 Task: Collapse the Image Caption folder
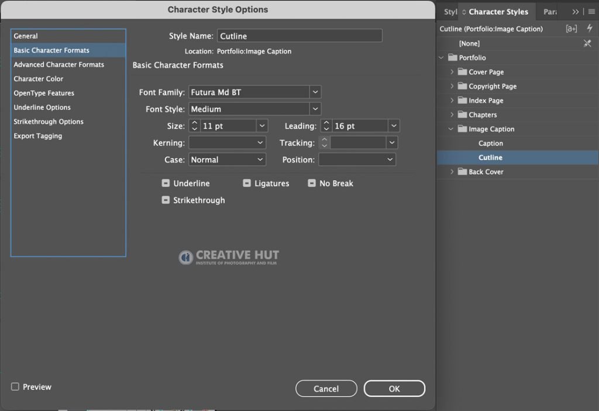pos(451,129)
